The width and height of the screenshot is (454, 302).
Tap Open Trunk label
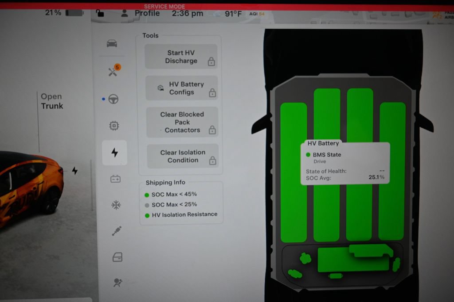pos(52,101)
